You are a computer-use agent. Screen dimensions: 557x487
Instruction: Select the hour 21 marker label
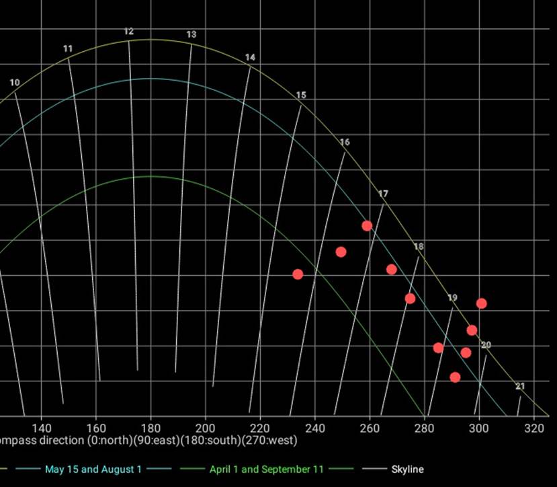point(520,386)
